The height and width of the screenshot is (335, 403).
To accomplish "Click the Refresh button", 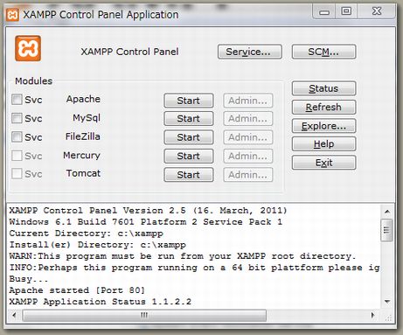I will [x=323, y=108].
